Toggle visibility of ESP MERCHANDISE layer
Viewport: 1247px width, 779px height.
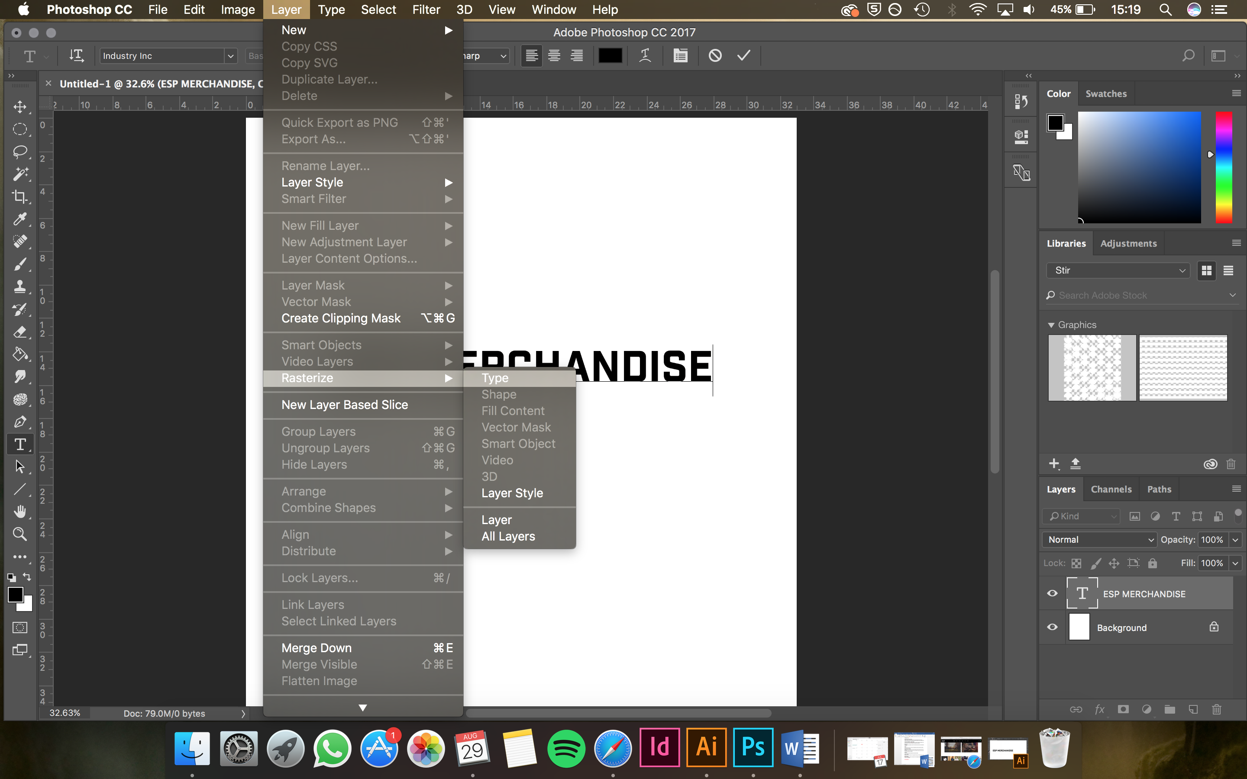click(x=1052, y=593)
